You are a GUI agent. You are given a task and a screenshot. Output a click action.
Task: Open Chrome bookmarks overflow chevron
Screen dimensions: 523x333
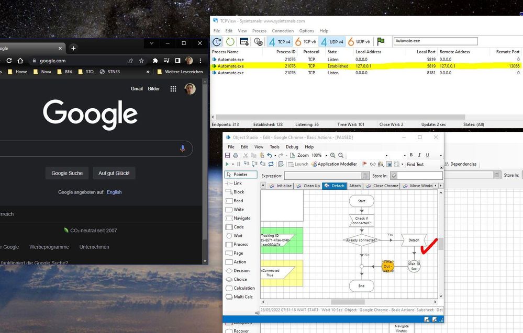coord(148,72)
